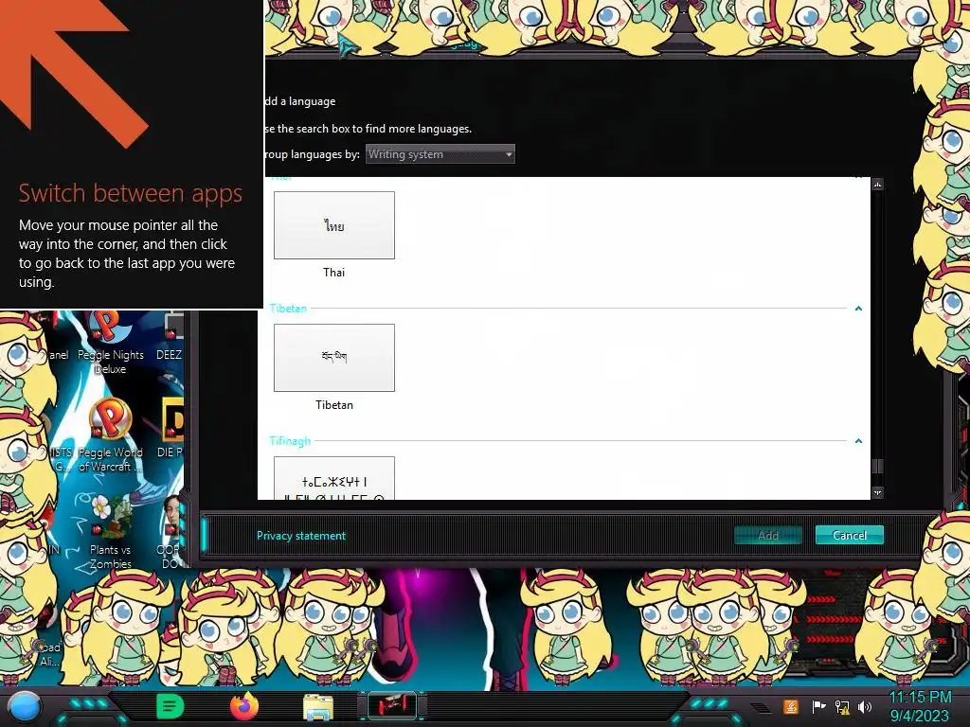
Task: Select the Tifinagh script language tile
Action: 334,478
